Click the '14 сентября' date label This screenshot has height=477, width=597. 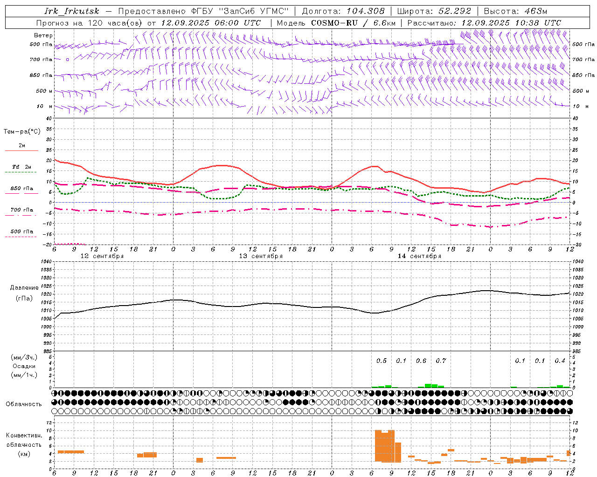point(419,256)
